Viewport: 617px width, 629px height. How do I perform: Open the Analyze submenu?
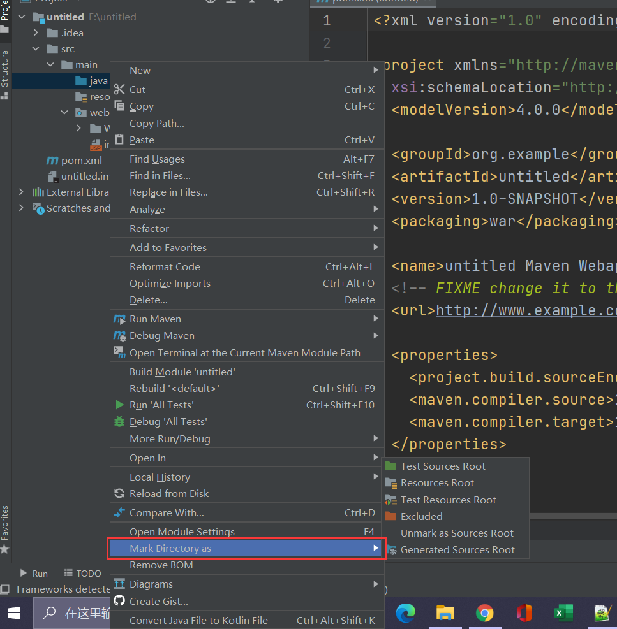(x=247, y=209)
